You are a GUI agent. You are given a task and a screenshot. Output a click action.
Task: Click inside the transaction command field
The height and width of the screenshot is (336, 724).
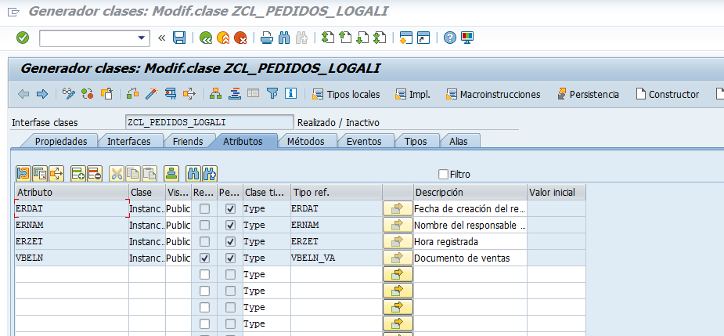pyautogui.click(x=88, y=38)
